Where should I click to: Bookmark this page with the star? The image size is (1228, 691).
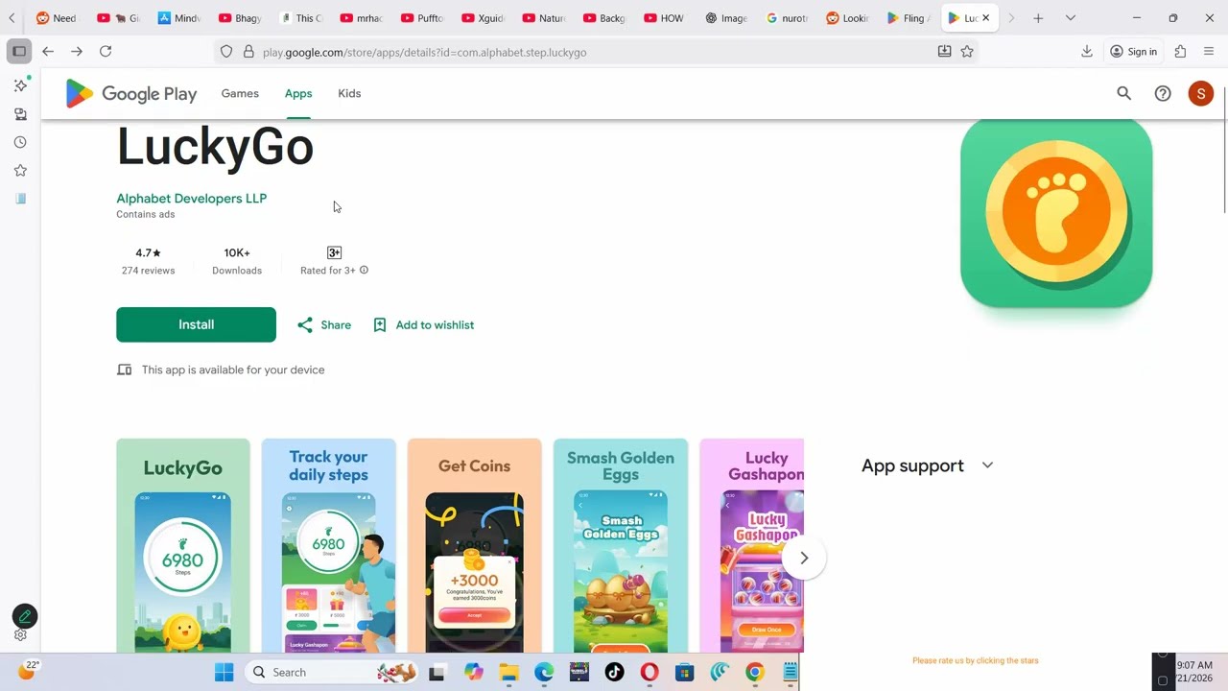(x=967, y=52)
